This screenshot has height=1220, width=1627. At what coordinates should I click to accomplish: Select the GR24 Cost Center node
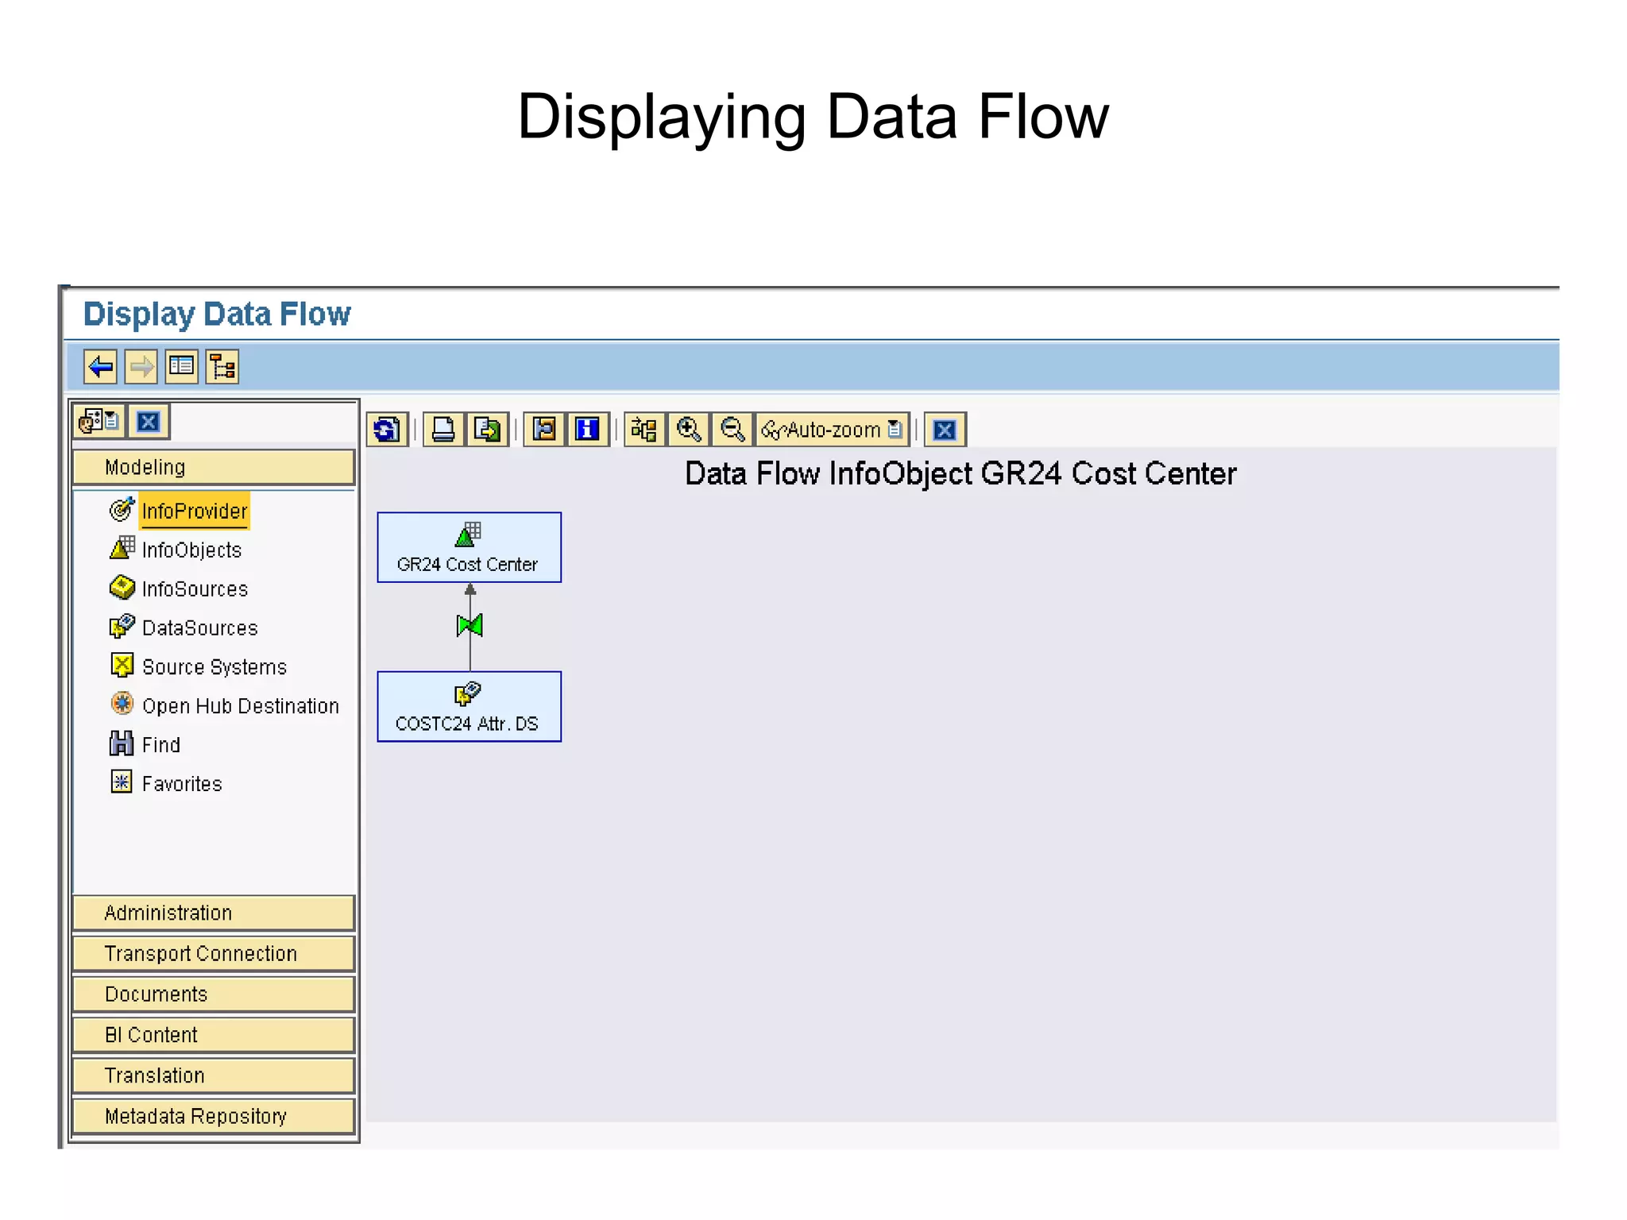click(x=470, y=547)
